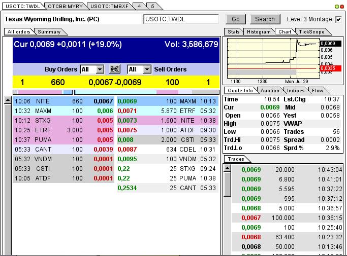Click the symbol input field showing USOTC:TWDL
Viewport: 347px width, 256px height.
(x=181, y=19)
